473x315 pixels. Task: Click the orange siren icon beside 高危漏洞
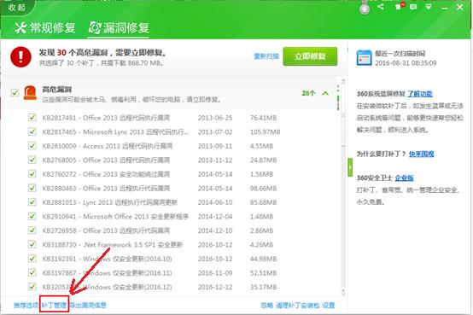(x=30, y=93)
